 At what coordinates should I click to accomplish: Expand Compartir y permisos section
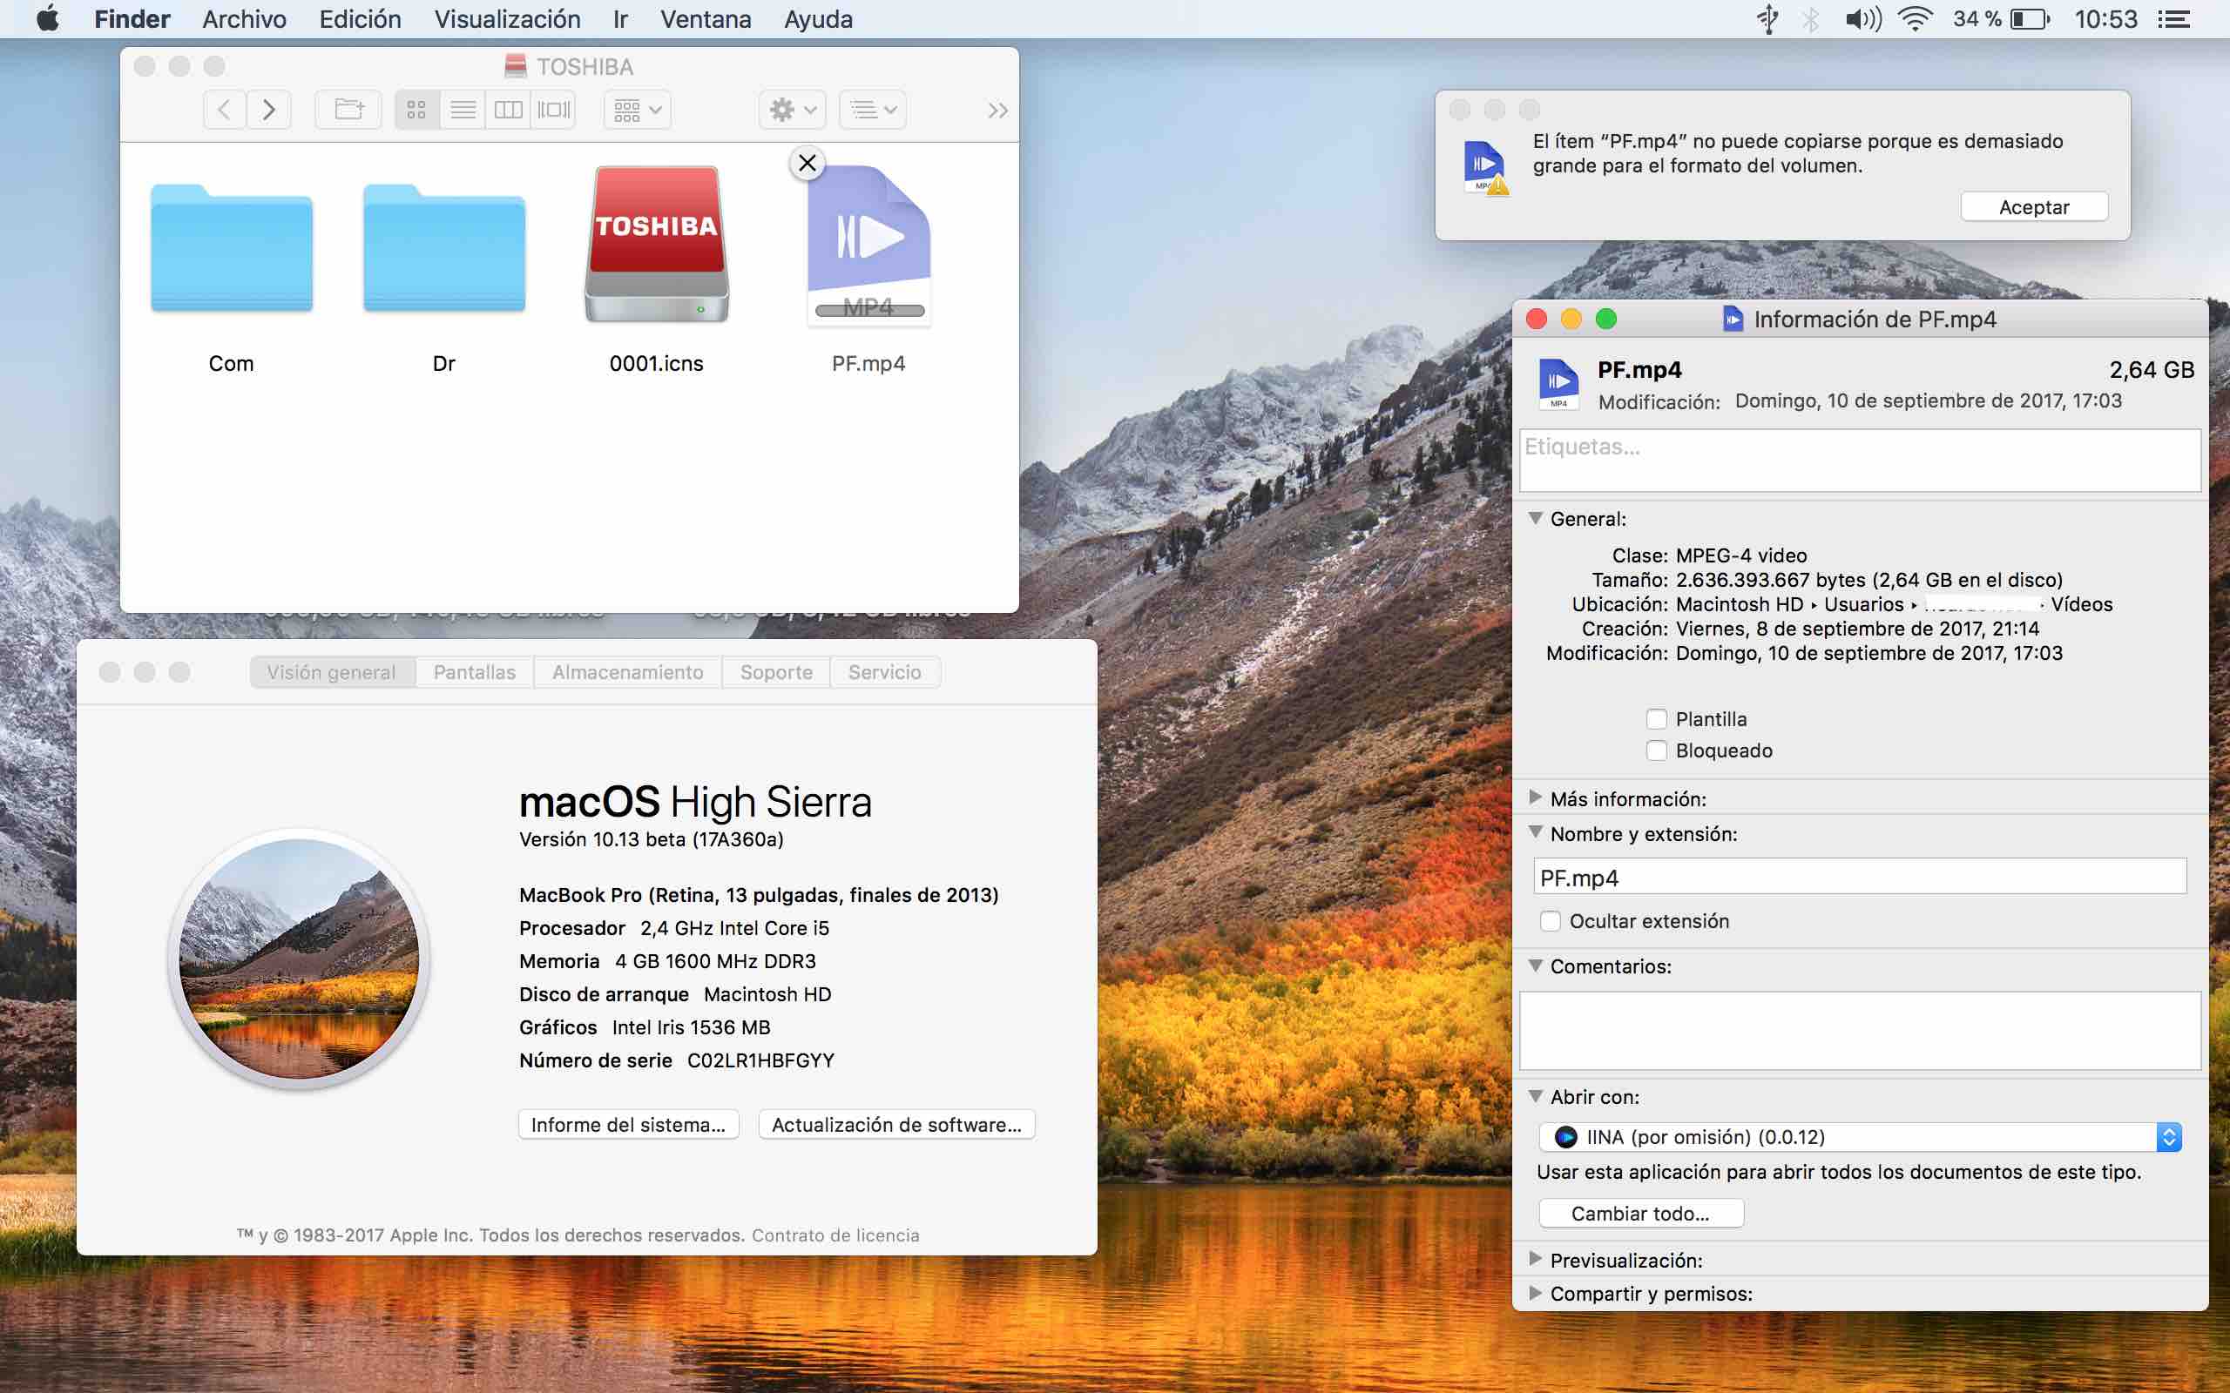tap(1535, 1293)
